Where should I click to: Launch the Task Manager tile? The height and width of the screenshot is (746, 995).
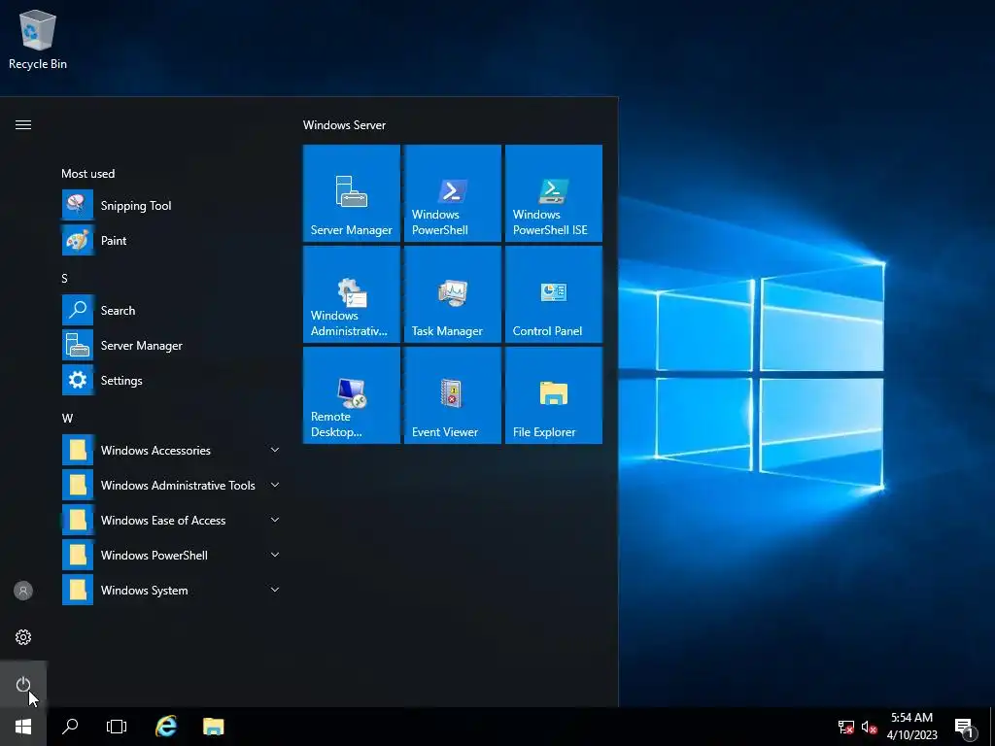click(453, 294)
